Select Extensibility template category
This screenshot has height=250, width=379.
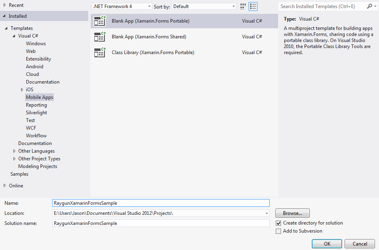[x=38, y=59]
